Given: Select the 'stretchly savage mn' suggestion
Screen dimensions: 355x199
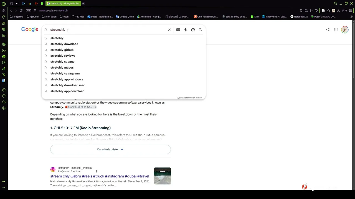Looking at the screenshot, I should coord(124,74).
